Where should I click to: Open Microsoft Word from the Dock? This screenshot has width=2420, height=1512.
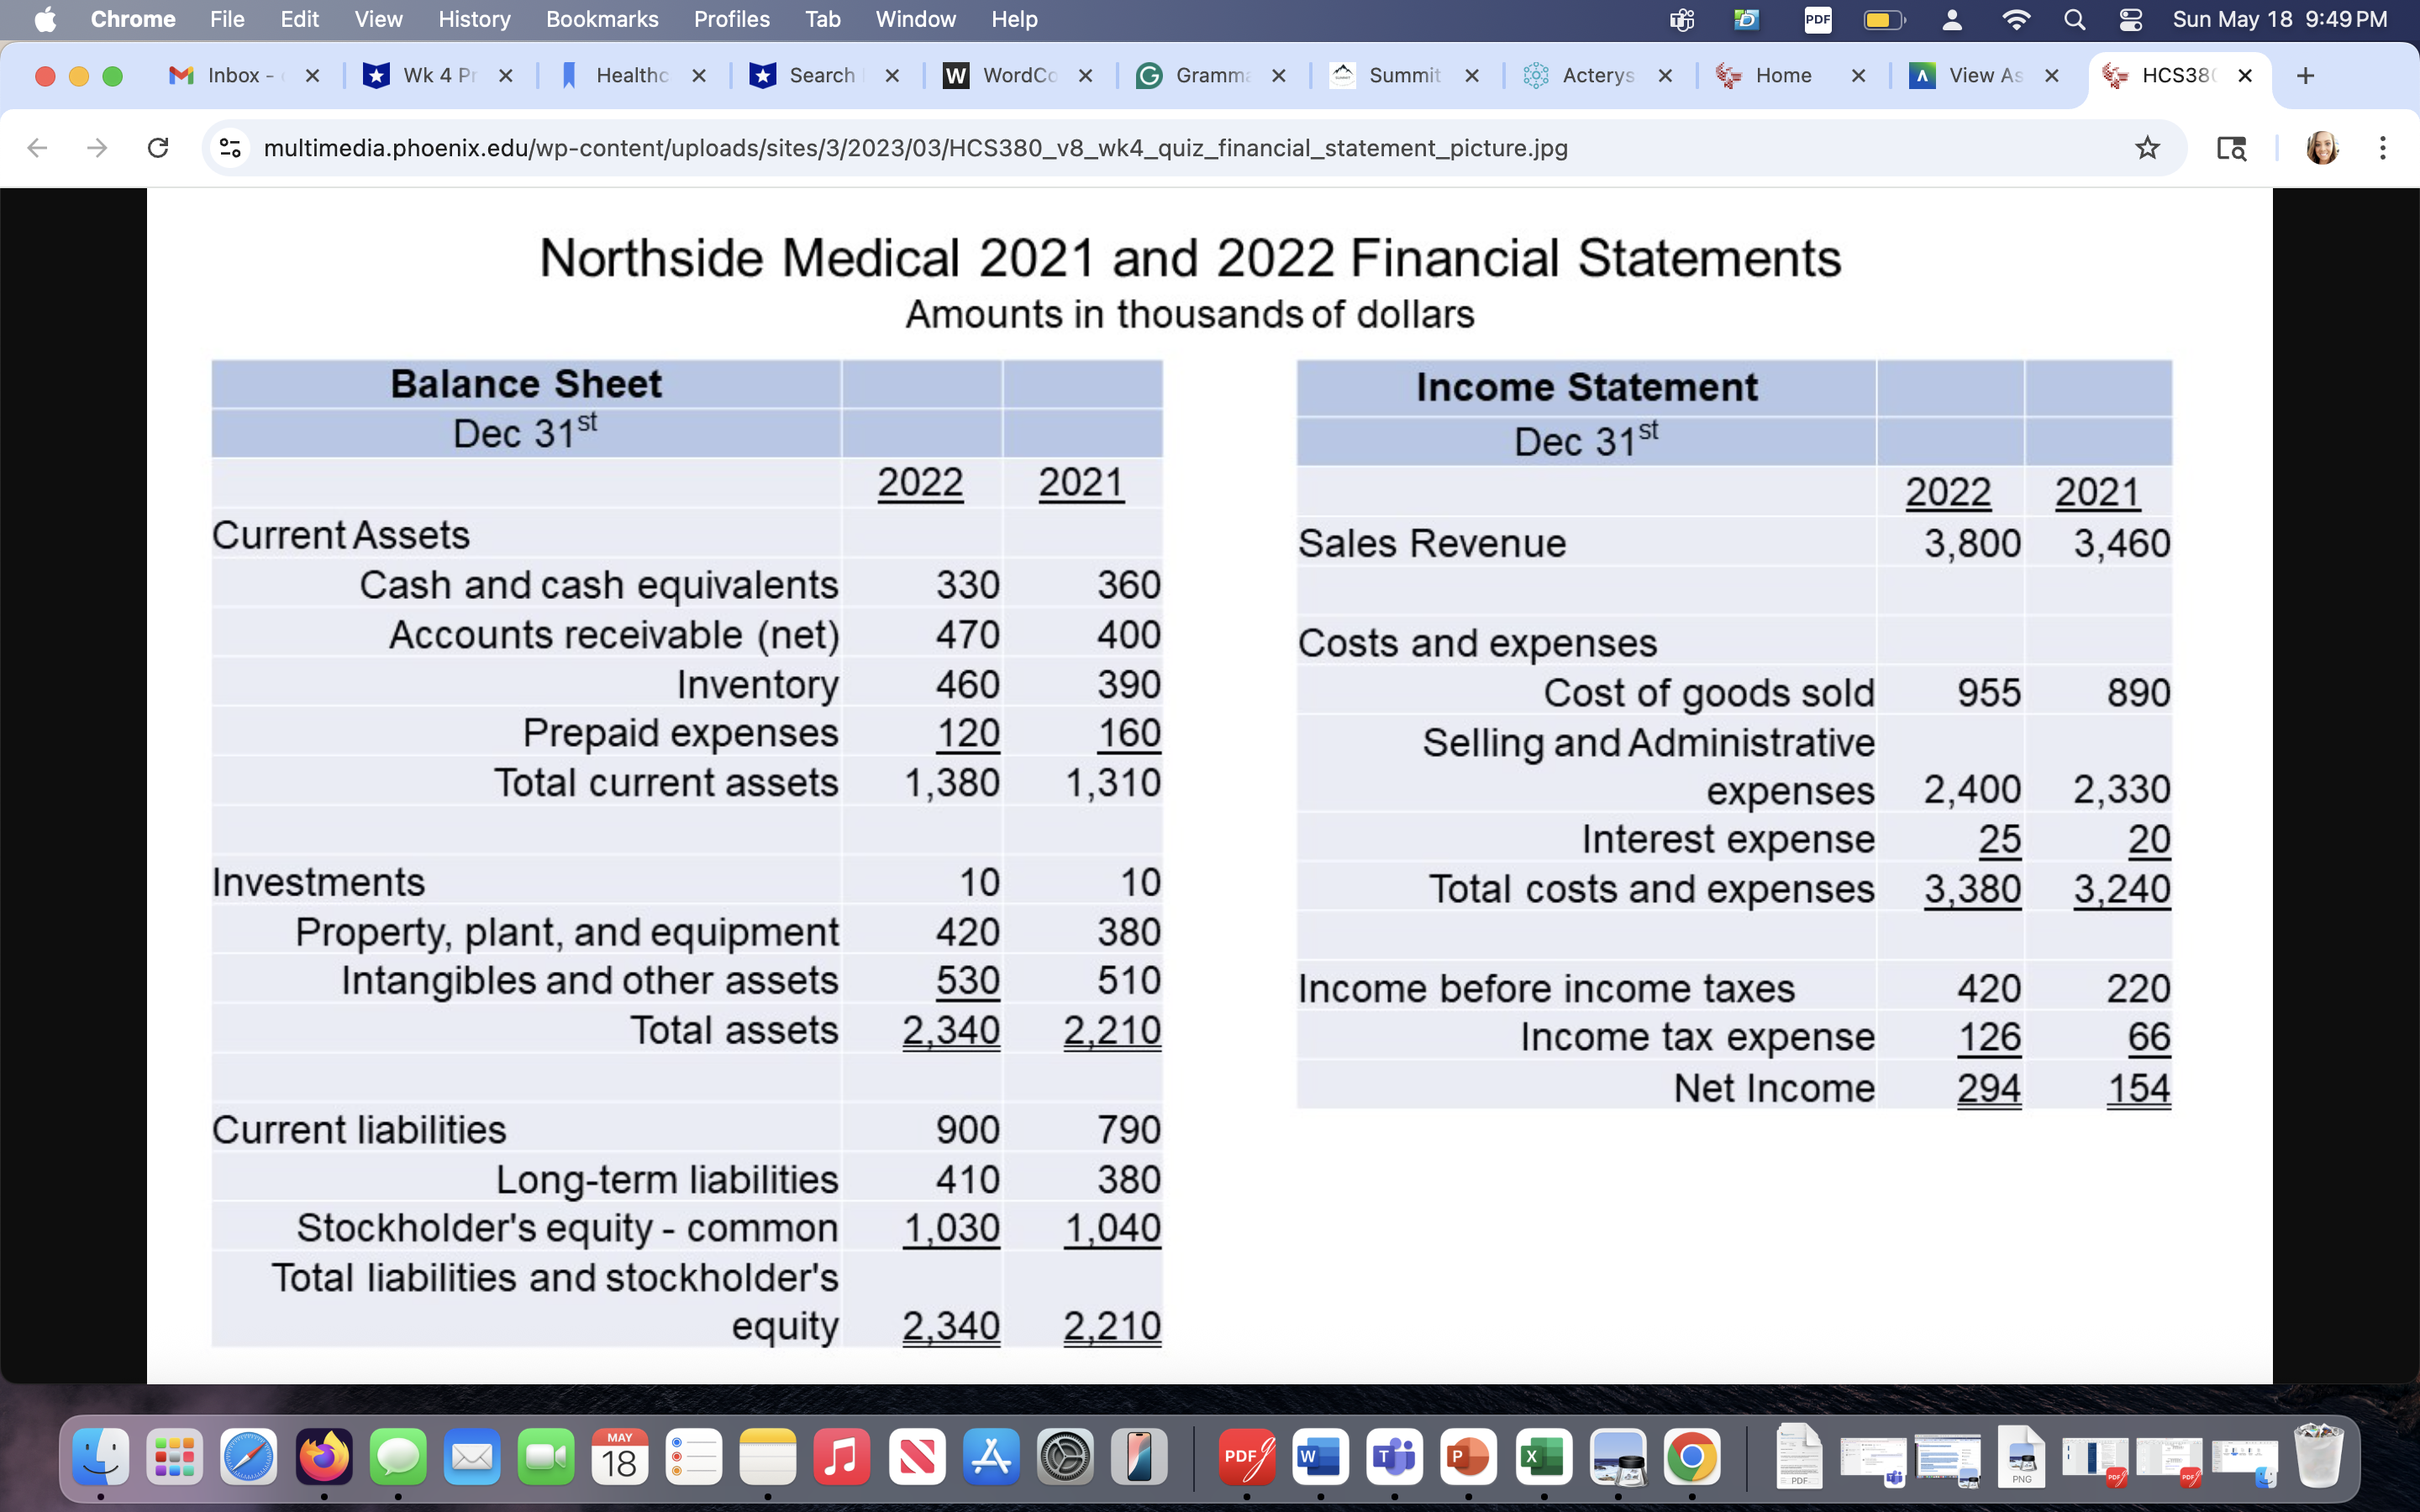tap(1320, 1457)
